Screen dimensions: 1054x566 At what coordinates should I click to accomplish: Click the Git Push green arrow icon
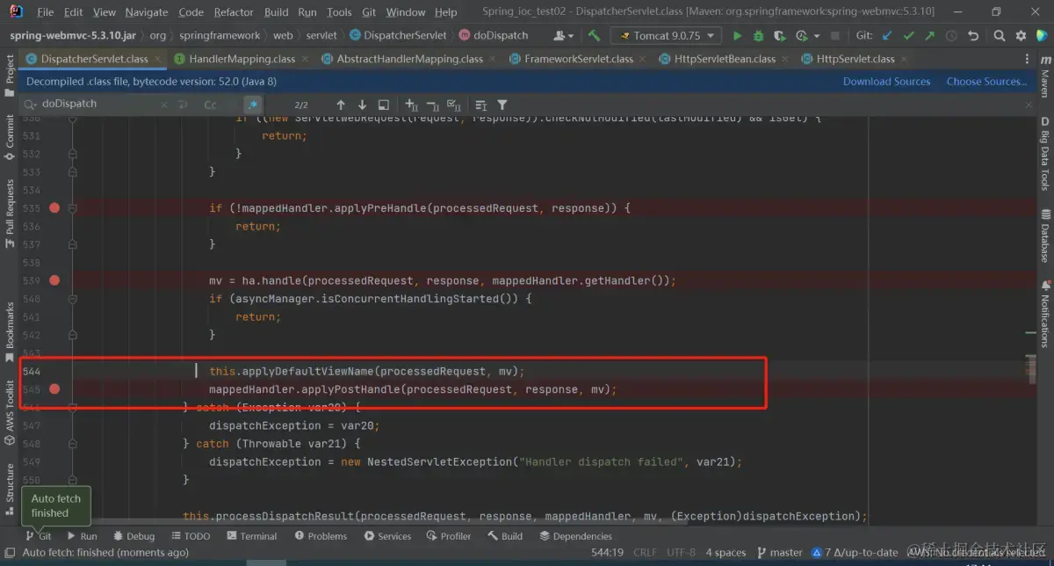point(929,36)
